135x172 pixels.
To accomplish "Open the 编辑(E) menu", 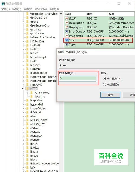I will (17, 9).
